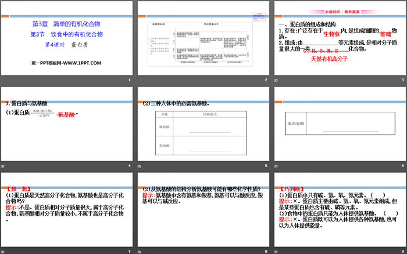Click the subtitle 第3节 饮食中的有机化合物
This screenshot has width=407, height=254.
tap(66, 34)
